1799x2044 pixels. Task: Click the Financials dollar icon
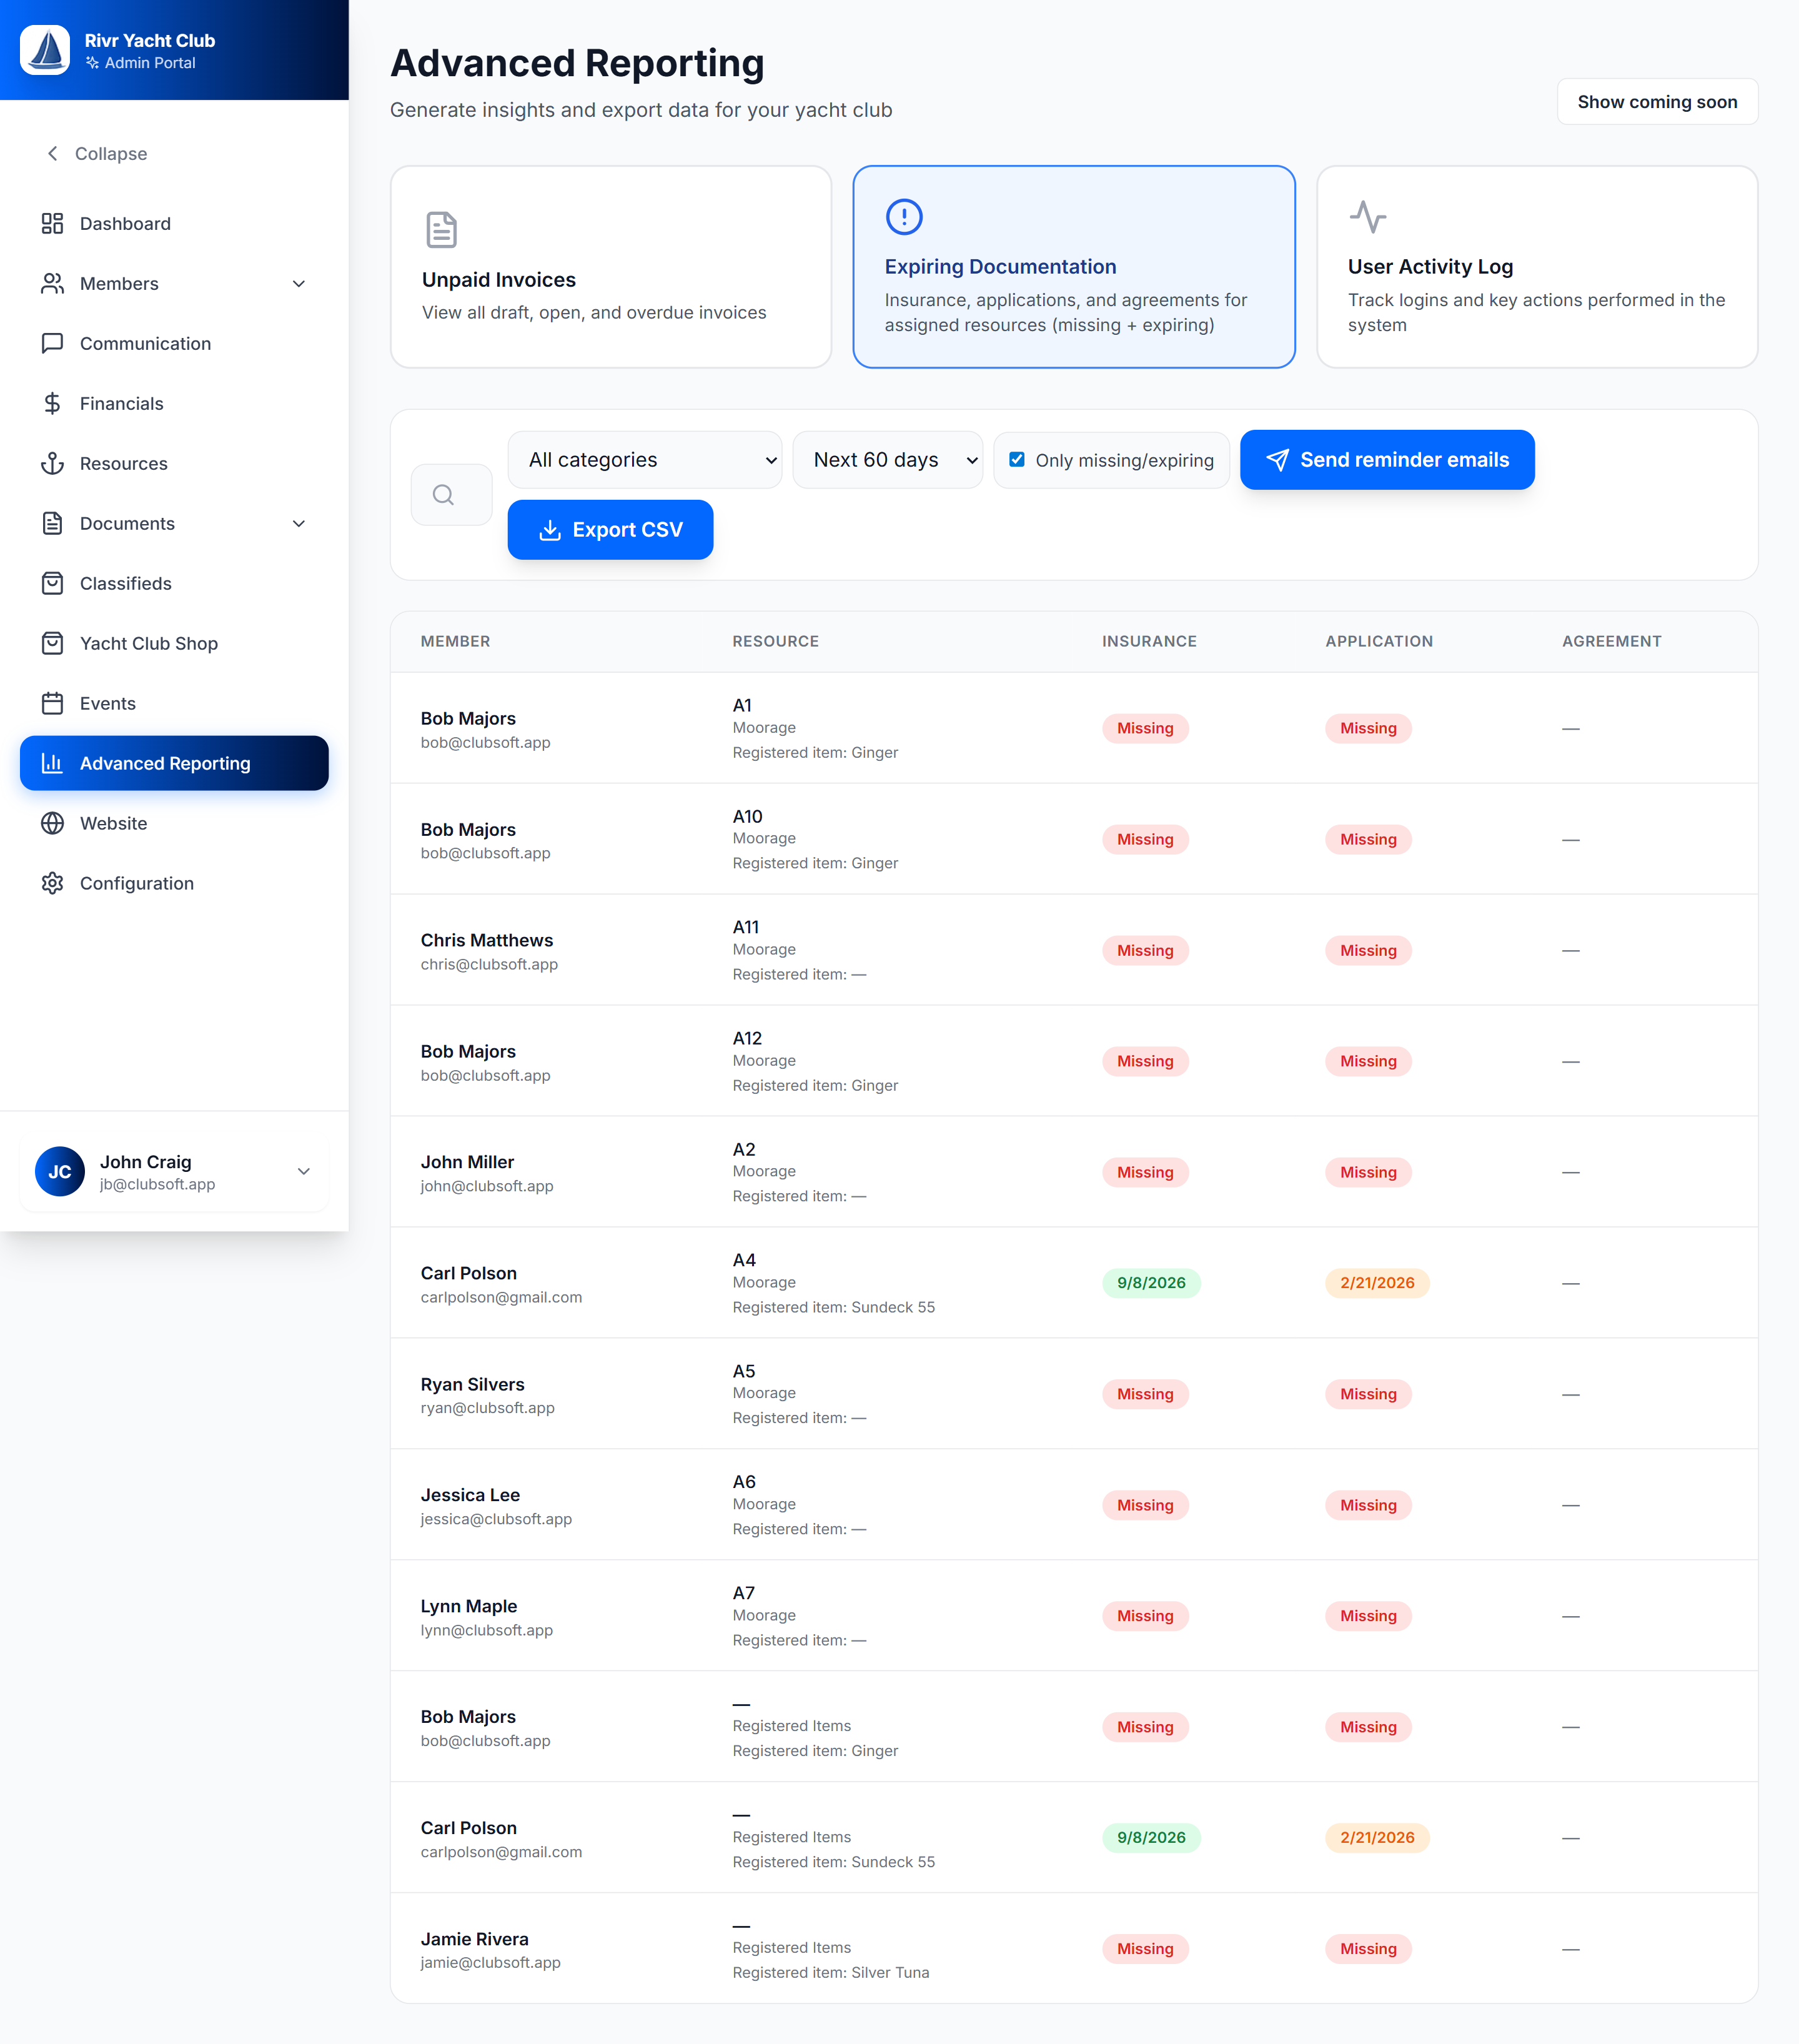coord(53,403)
